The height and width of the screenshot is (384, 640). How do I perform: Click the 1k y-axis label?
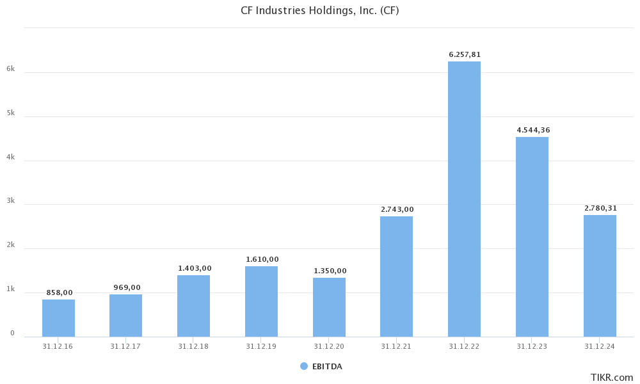(x=11, y=289)
